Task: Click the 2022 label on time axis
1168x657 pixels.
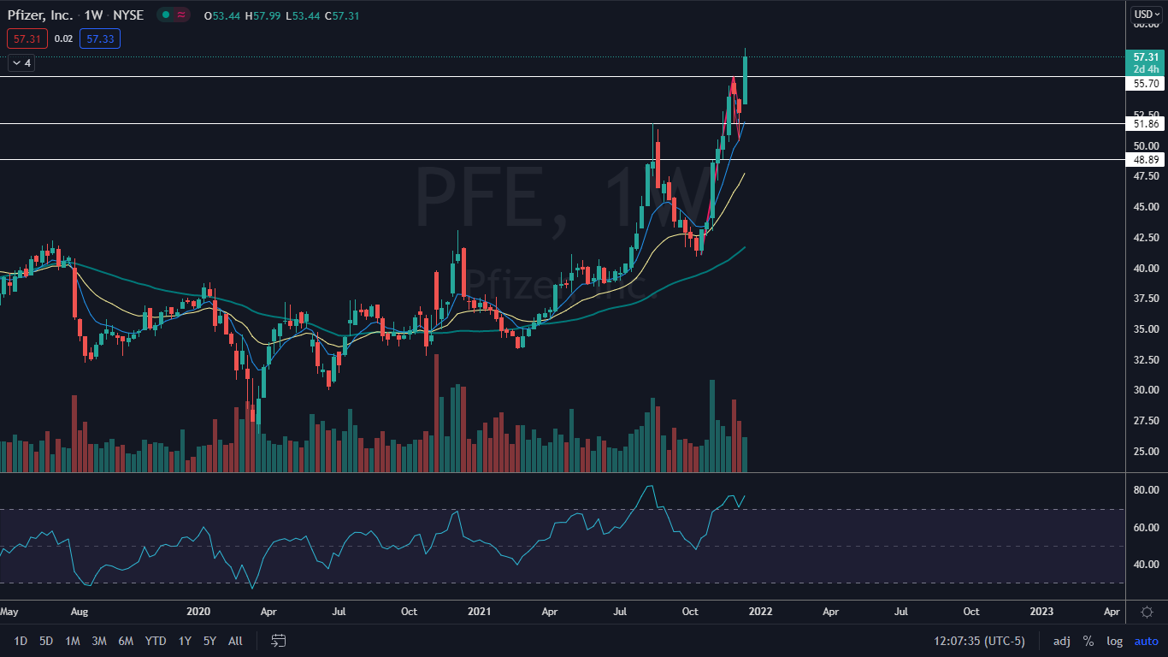Action: tap(760, 612)
